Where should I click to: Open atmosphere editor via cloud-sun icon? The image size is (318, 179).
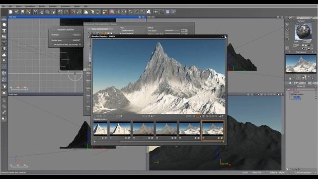(86, 12)
